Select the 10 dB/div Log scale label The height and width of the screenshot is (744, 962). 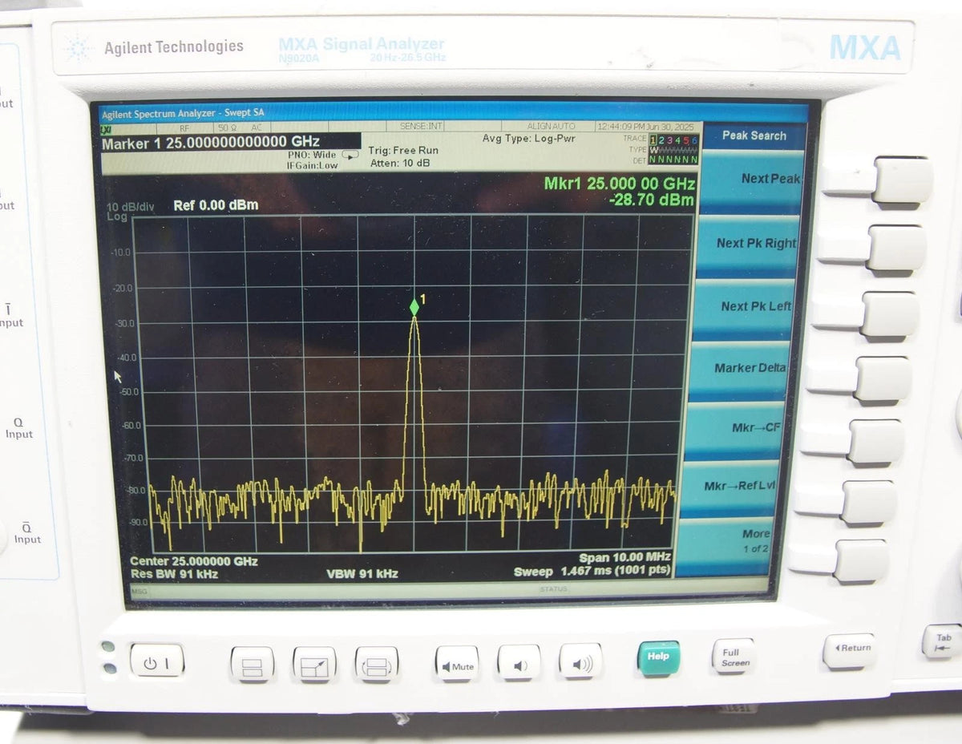click(130, 212)
